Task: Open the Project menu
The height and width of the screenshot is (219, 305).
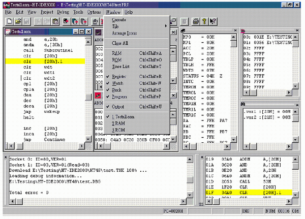Action: tap(47, 12)
